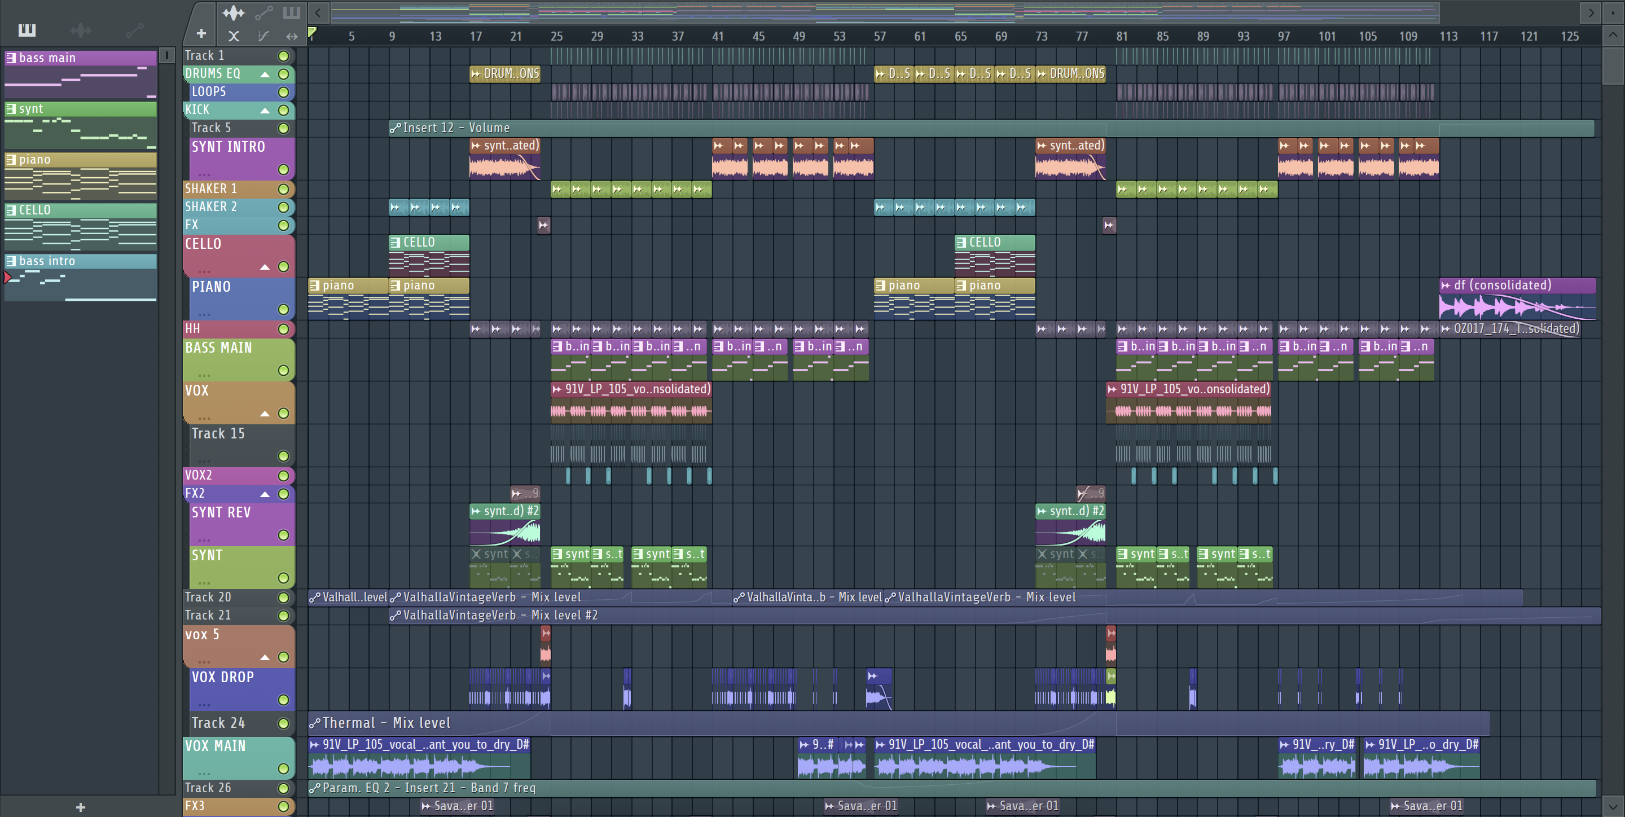Show audio clips in the picker panel

click(80, 30)
